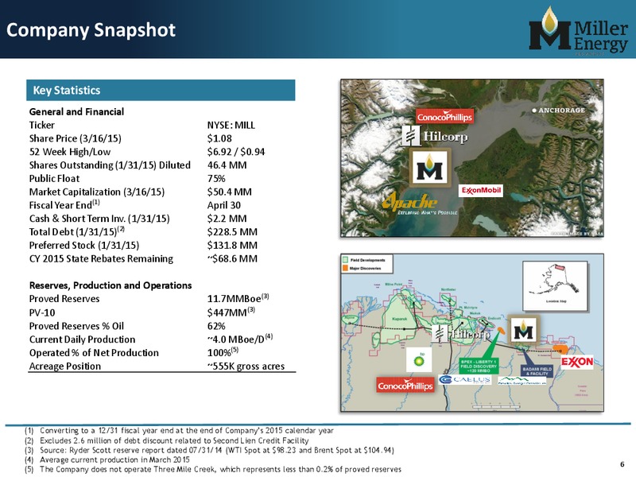Image resolution: width=636 pixels, height=477 pixels.
Task: Click acreage value ~555K gross acres
Action: 246,366
